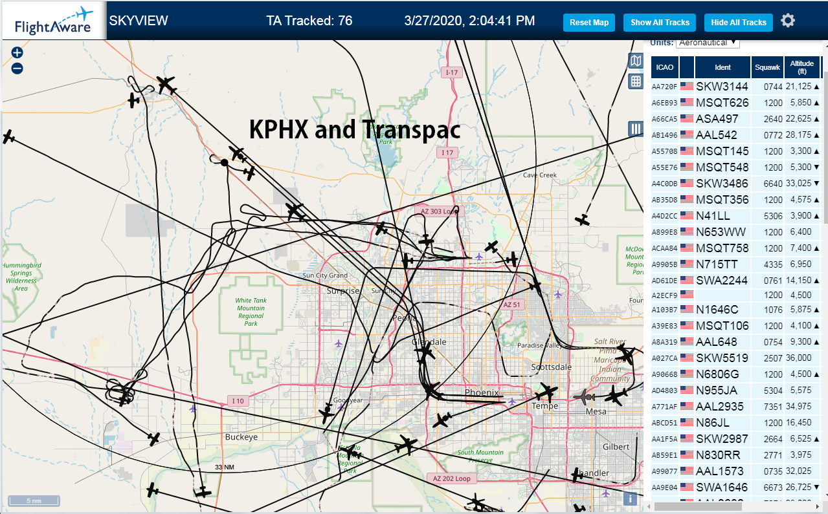Sort table by ICAO column
Screen dimensions: 828x514
point(664,67)
